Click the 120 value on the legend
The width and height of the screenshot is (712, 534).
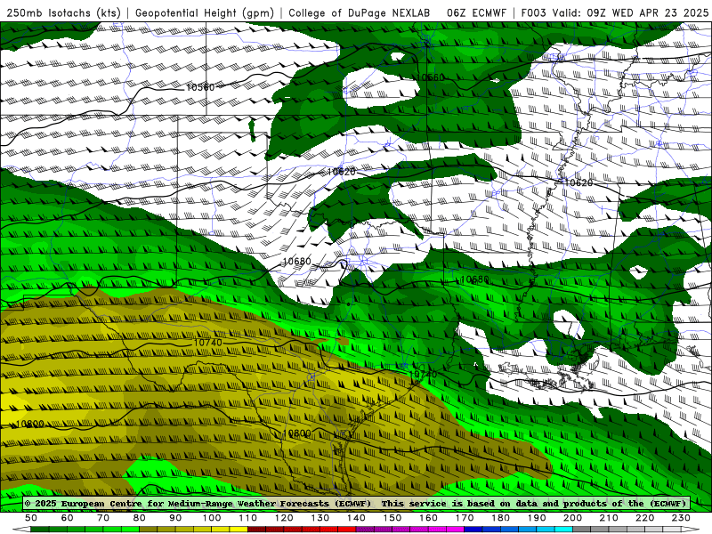(x=284, y=518)
